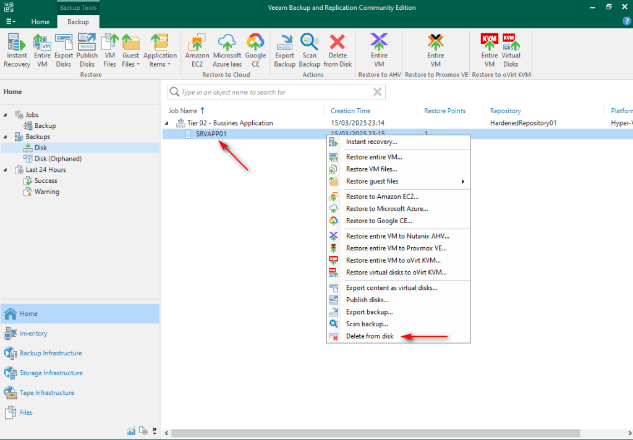The height and width of the screenshot is (440, 633).
Task: Open Backup Infrastructure navigation view
Action: pyautogui.click(x=51, y=353)
